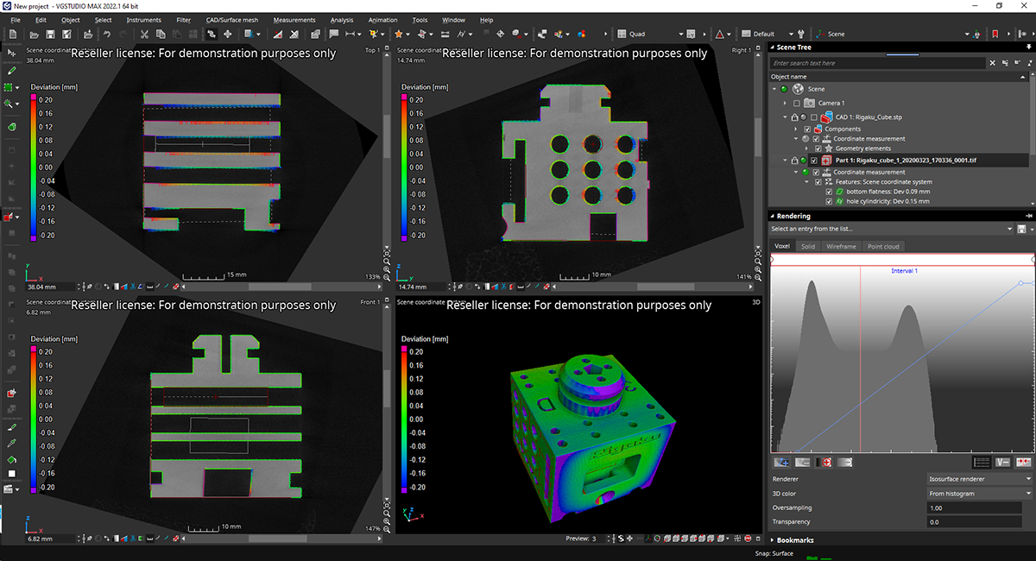Click the Save icon in the toolbar

(50, 35)
